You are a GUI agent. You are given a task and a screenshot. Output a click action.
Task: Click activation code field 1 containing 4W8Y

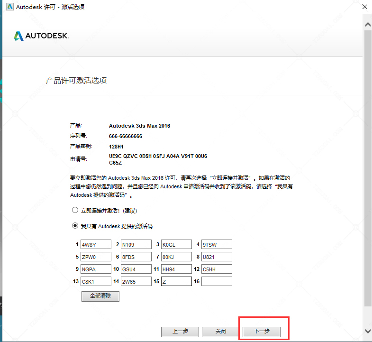(96, 244)
